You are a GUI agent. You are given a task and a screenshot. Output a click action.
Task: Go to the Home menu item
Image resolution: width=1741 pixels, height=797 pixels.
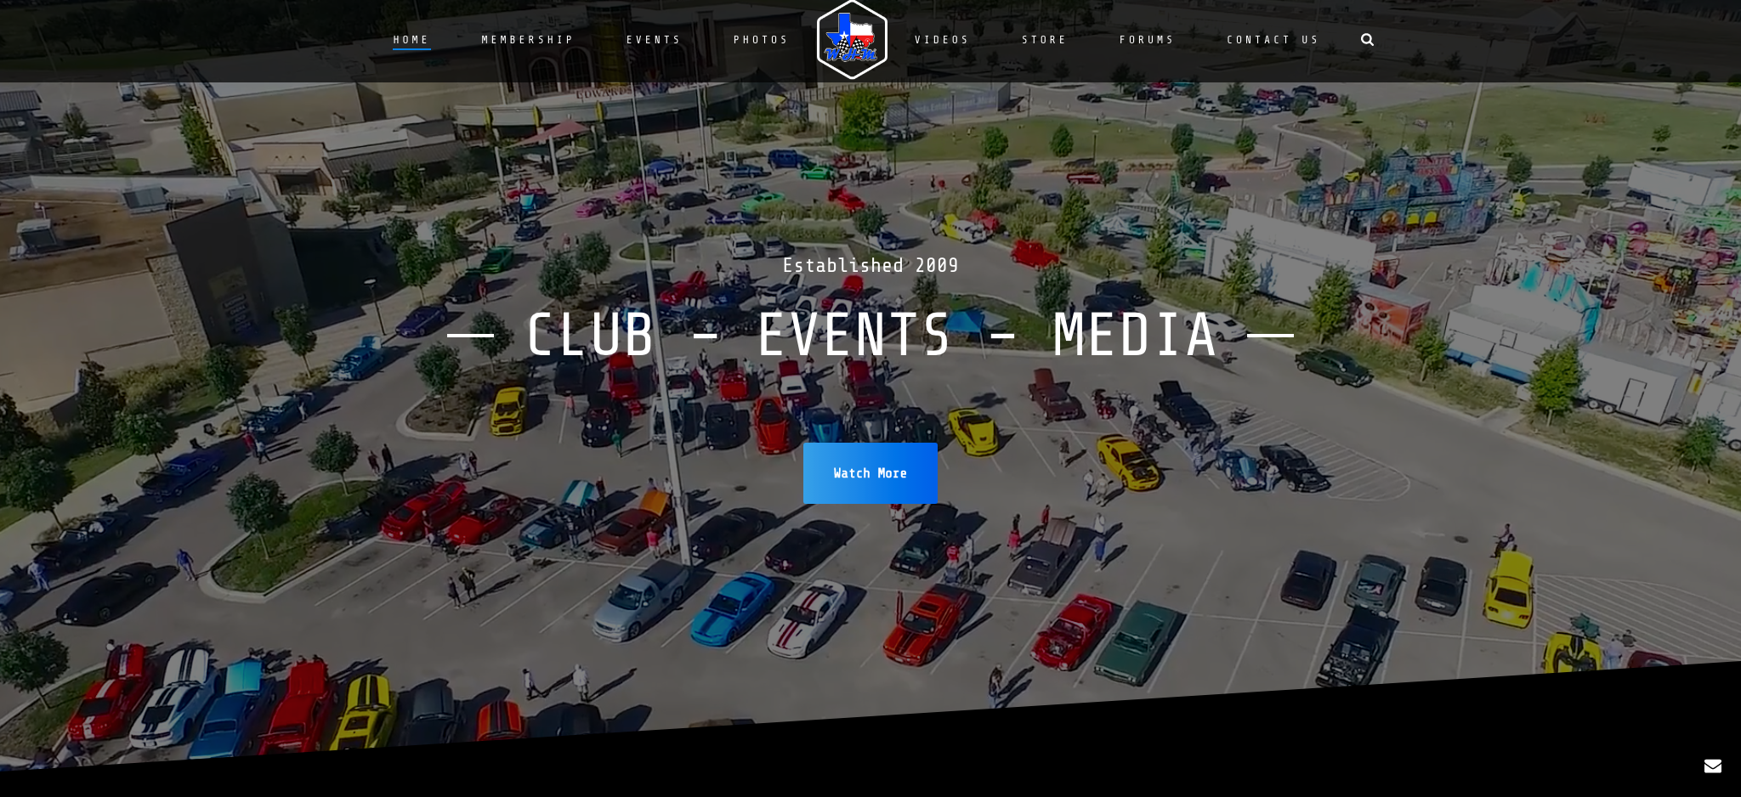[x=411, y=40]
